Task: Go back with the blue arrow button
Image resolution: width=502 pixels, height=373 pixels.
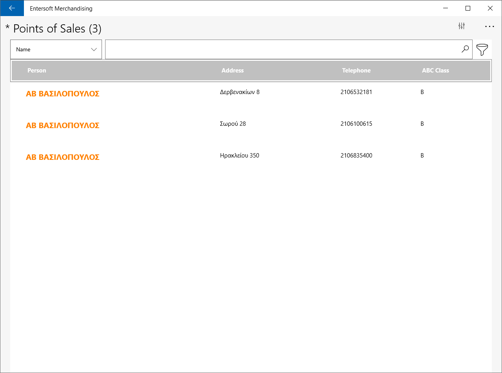Action: click(x=12, y=8)
